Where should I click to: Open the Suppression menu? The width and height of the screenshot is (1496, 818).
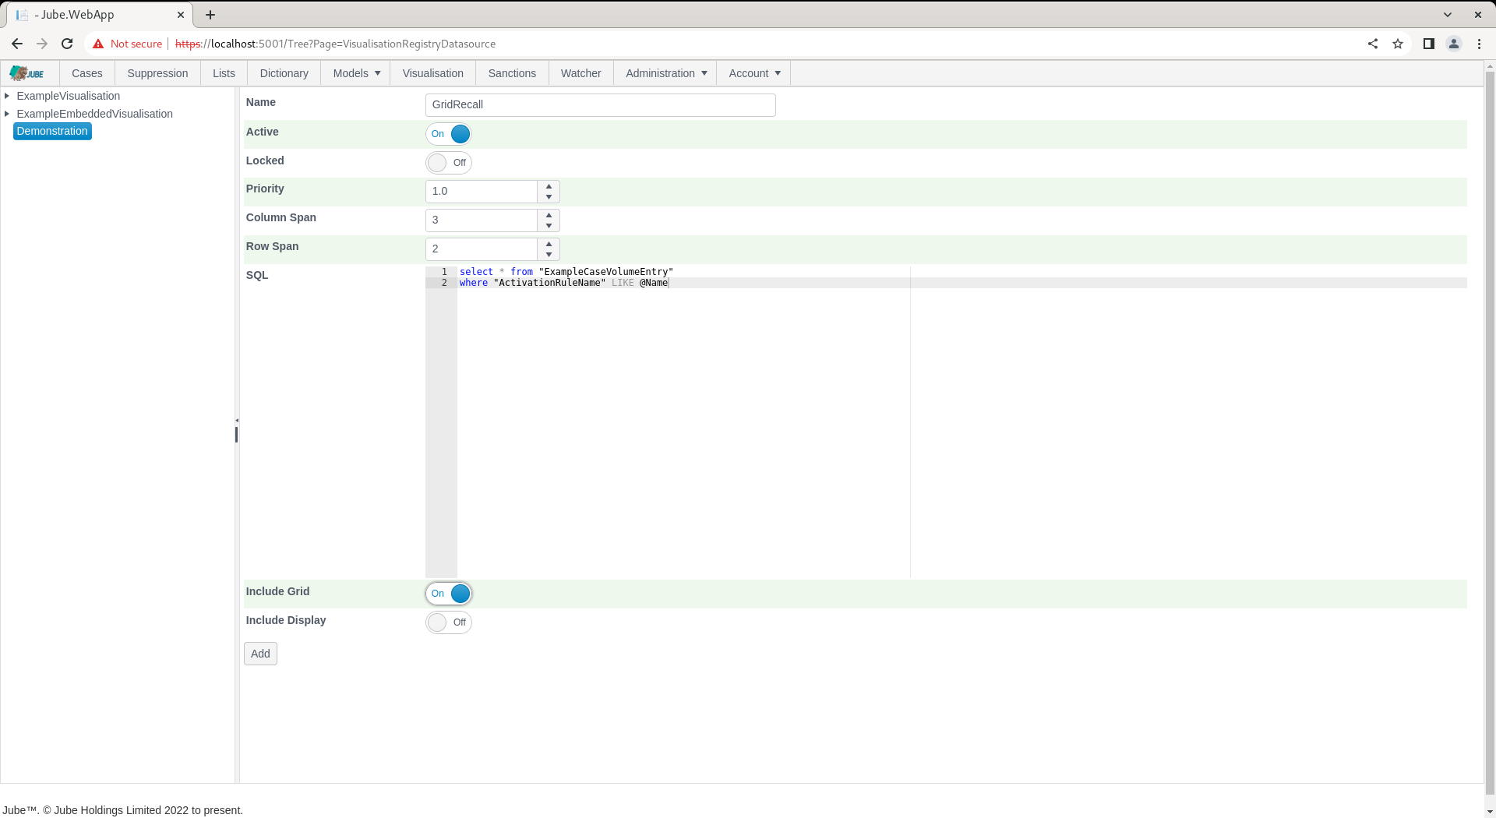coord(157,73)
